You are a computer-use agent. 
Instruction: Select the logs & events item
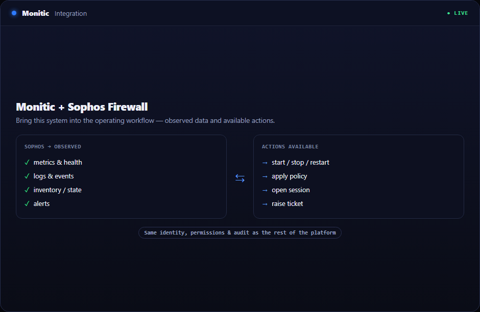tap(54, 176)
